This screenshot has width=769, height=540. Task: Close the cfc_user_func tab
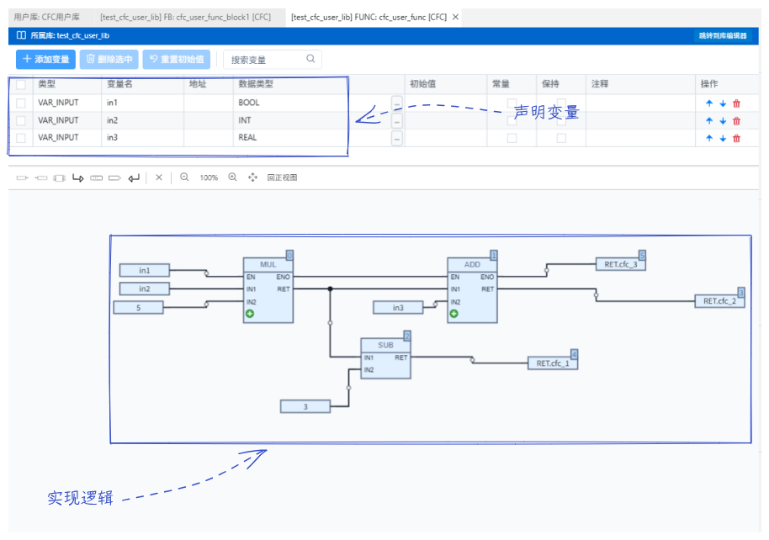[x=456, y=17]
